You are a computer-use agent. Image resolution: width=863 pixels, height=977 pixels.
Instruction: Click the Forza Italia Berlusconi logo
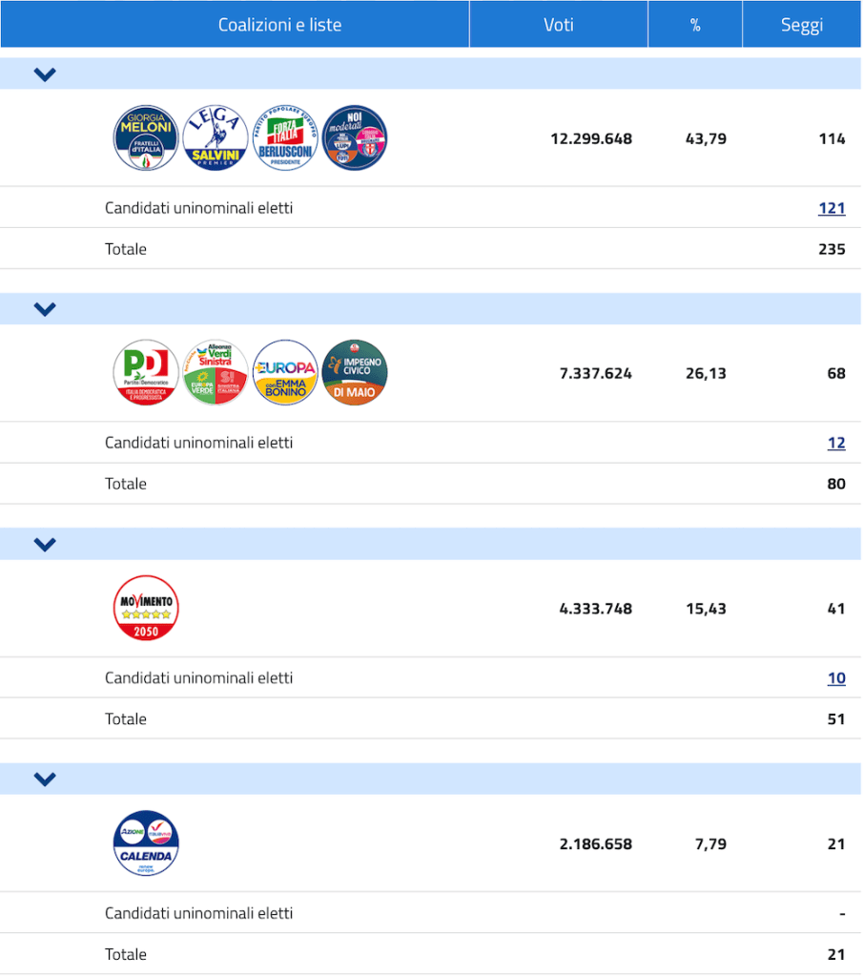(x=285, y=138)
